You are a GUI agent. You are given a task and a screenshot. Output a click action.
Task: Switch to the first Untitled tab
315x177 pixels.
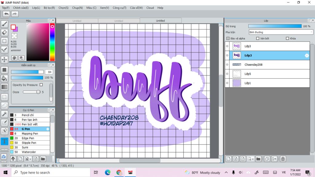click(x=77, y=21)
